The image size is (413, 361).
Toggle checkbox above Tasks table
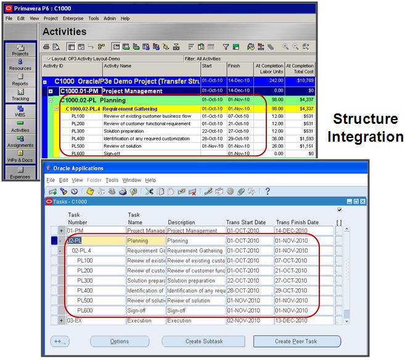[340, 210]
